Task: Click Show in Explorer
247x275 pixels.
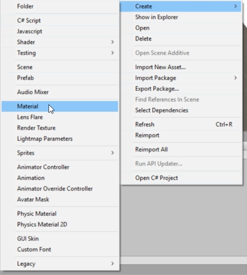Action: pos(181,17)
